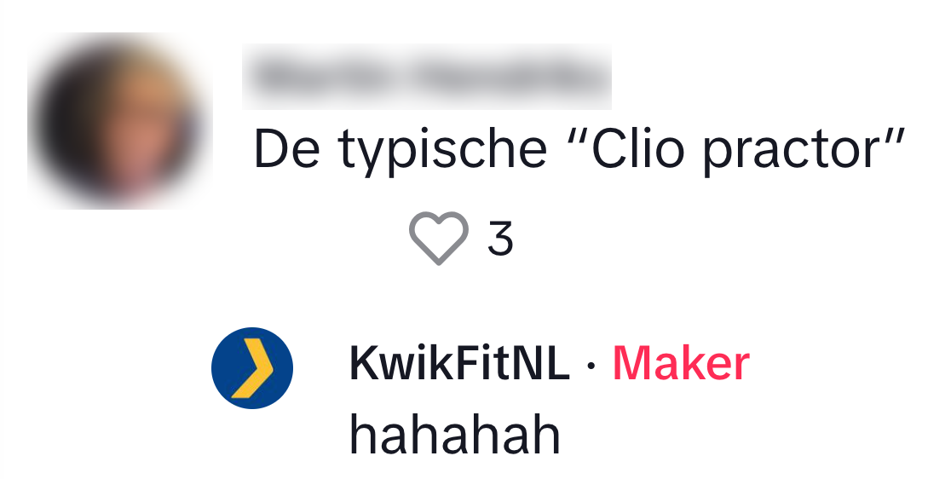Screen dimensions: 951x479
Task: Select the blurred name above the comment
Action: (x=426, y=77)
